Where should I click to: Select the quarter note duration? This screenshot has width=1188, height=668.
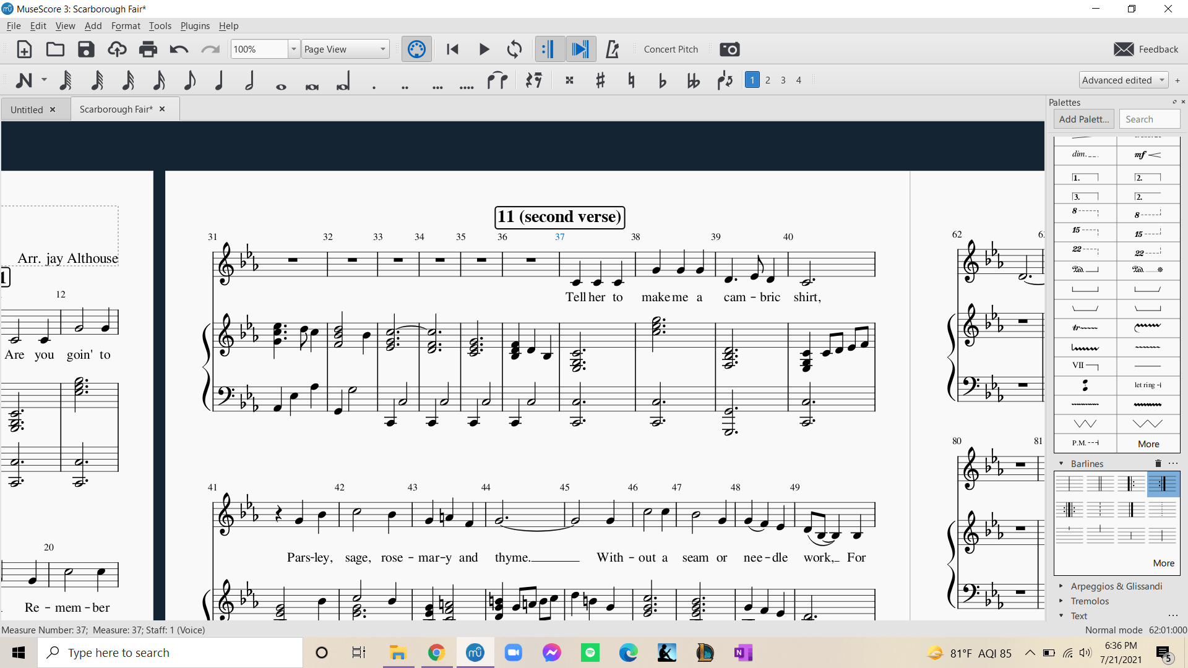pyautogui.click(x=219, y=80)
